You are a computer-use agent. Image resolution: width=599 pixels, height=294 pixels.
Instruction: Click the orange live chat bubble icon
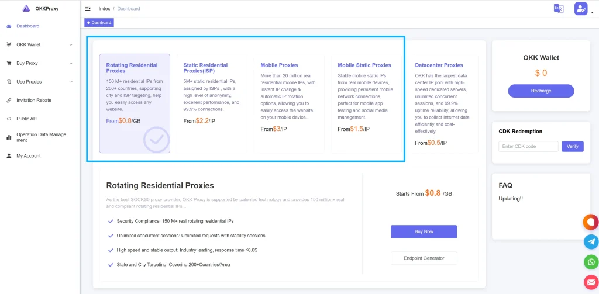(x=591, y=222)
